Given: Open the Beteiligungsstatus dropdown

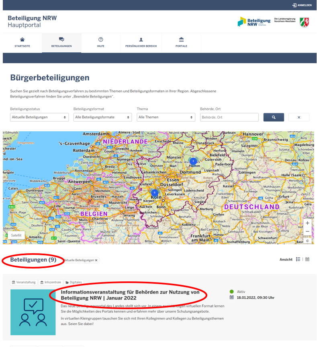Looking at the screenshot, I should (39, 117).
